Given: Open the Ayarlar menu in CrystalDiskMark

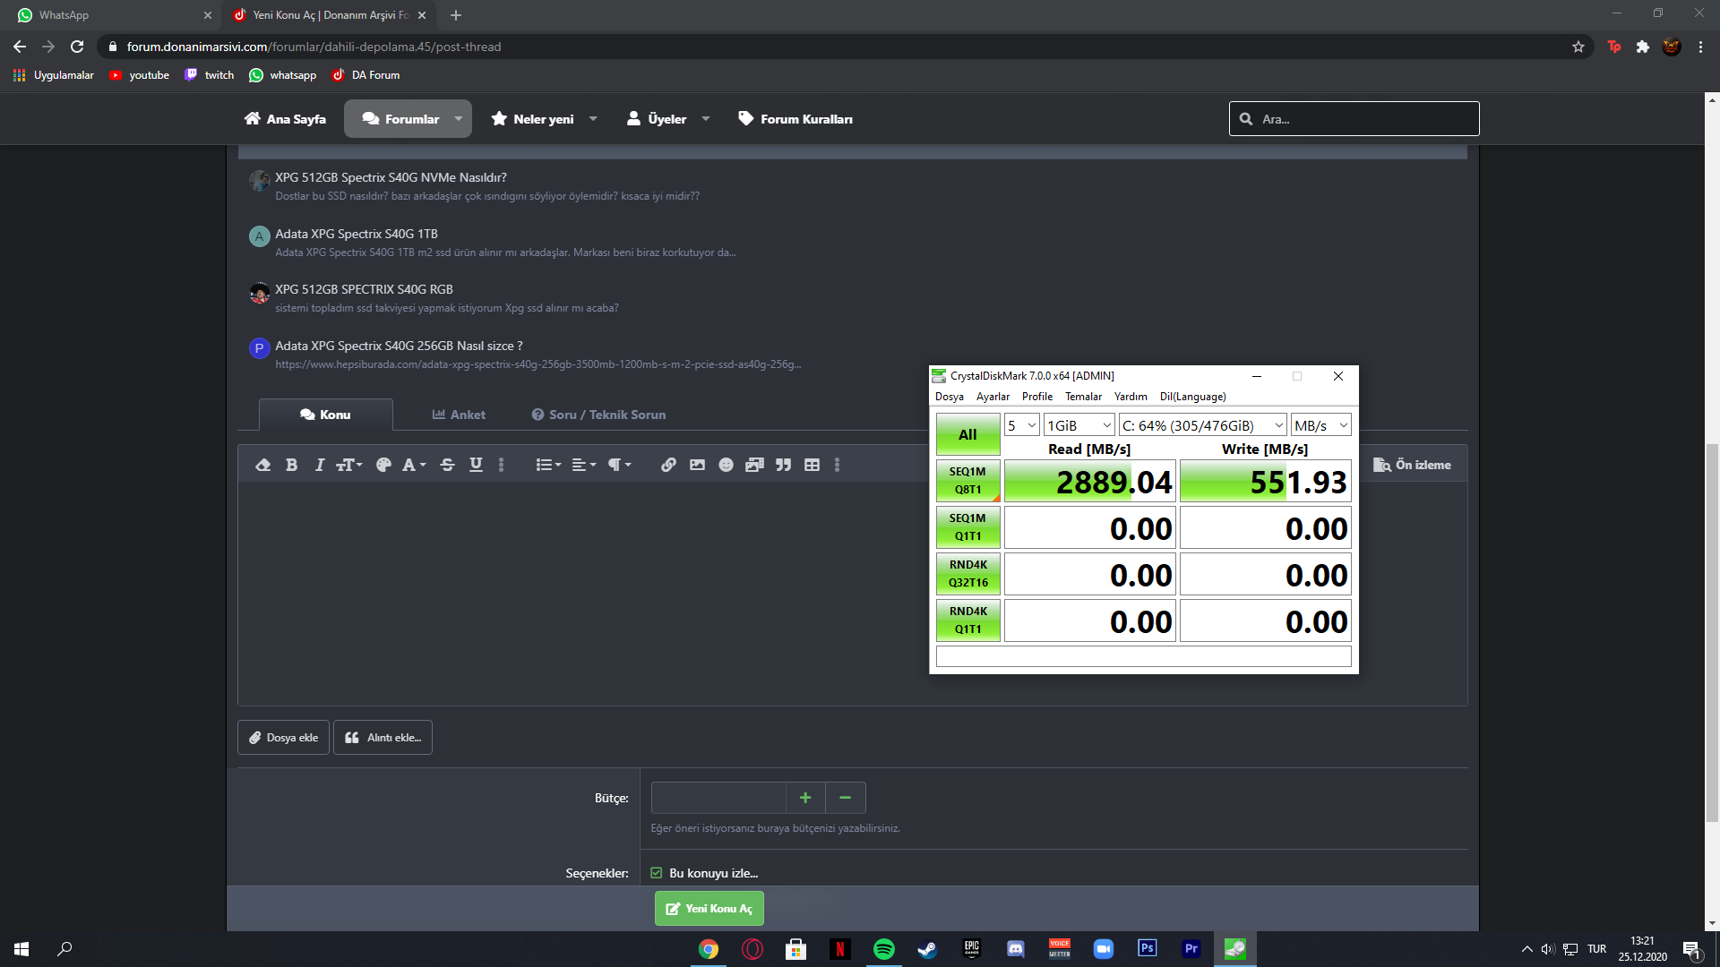Looking at the screenshot, I should coord(992,397).
